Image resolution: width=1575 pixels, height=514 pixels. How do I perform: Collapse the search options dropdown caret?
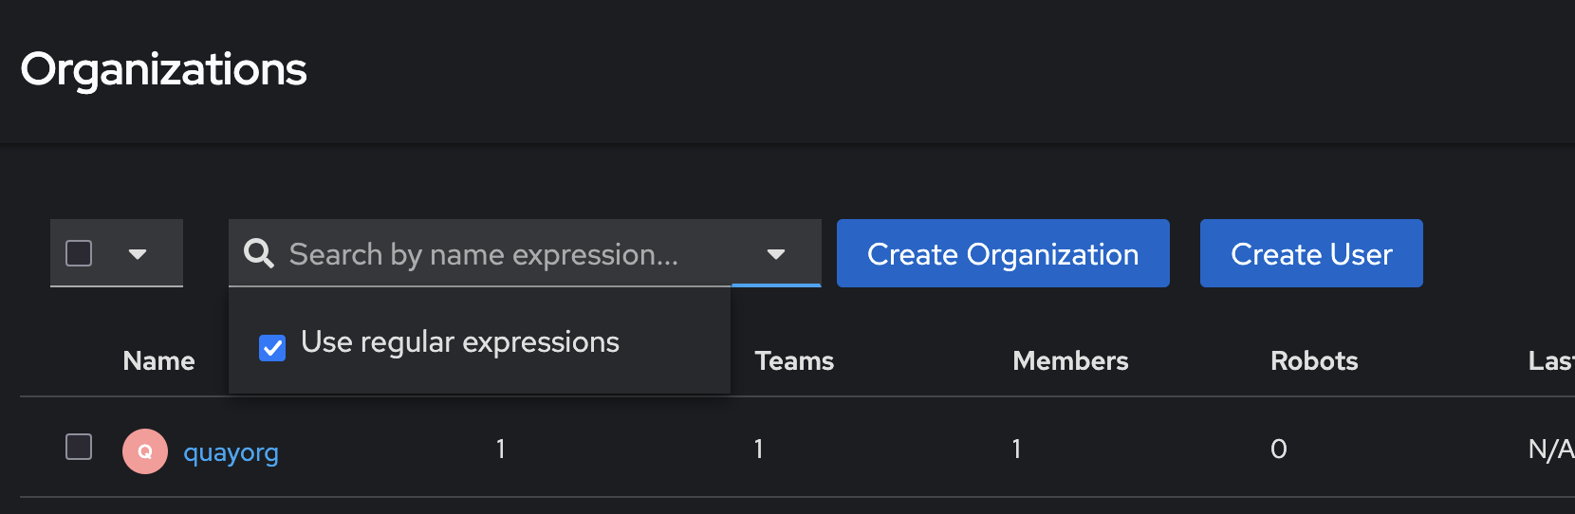(776, 254)
